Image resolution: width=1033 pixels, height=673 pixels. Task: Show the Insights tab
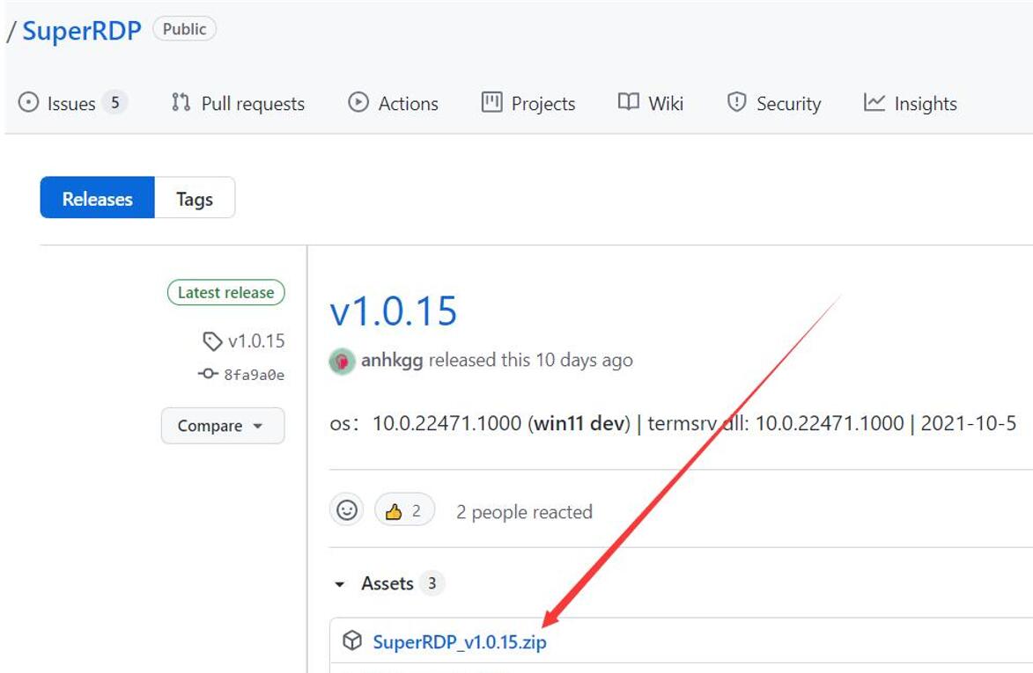[x=911, y=103]
